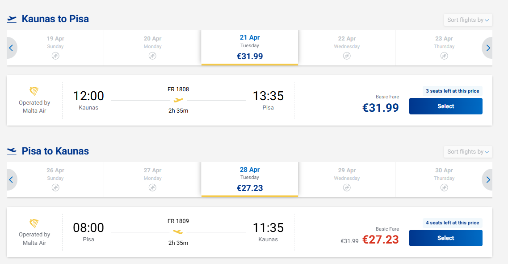Select the €31.99 Kaunas to Pisa flight

pyautogui.click(x=445, y=106)
